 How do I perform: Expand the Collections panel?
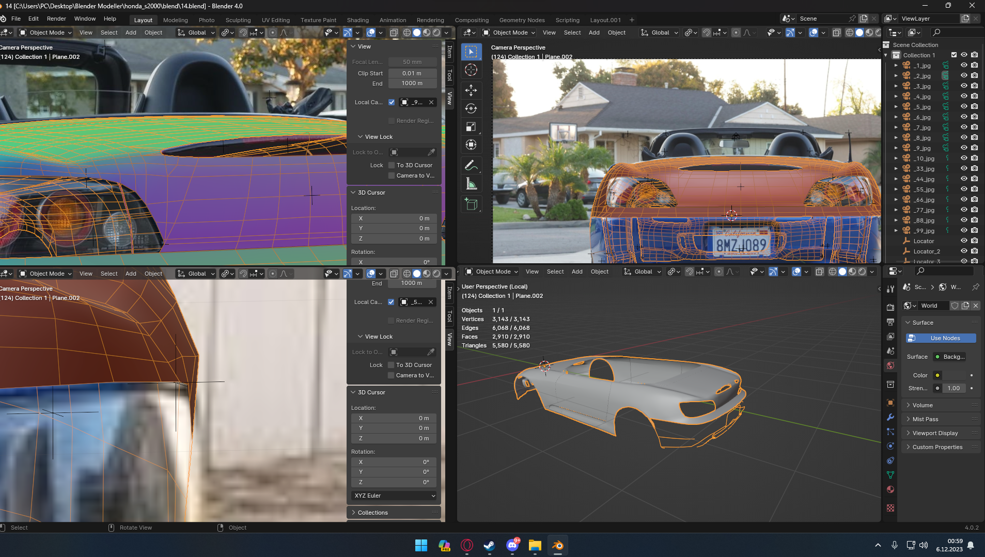(x=372, y=513)
